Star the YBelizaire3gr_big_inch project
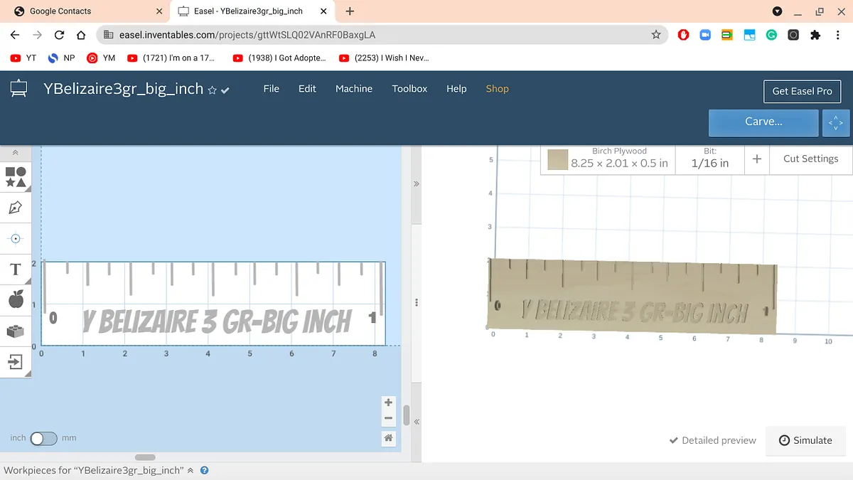This screenshot has width=853, height=480. point(212,90)
